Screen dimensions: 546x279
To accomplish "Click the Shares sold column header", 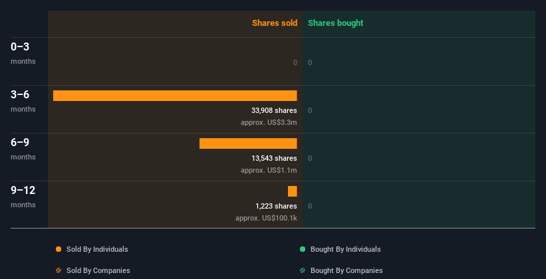I will [275, 23].
